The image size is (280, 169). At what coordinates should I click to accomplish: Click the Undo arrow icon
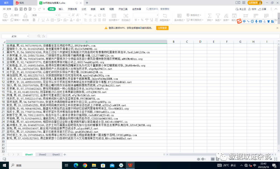[x=35, y=9]
